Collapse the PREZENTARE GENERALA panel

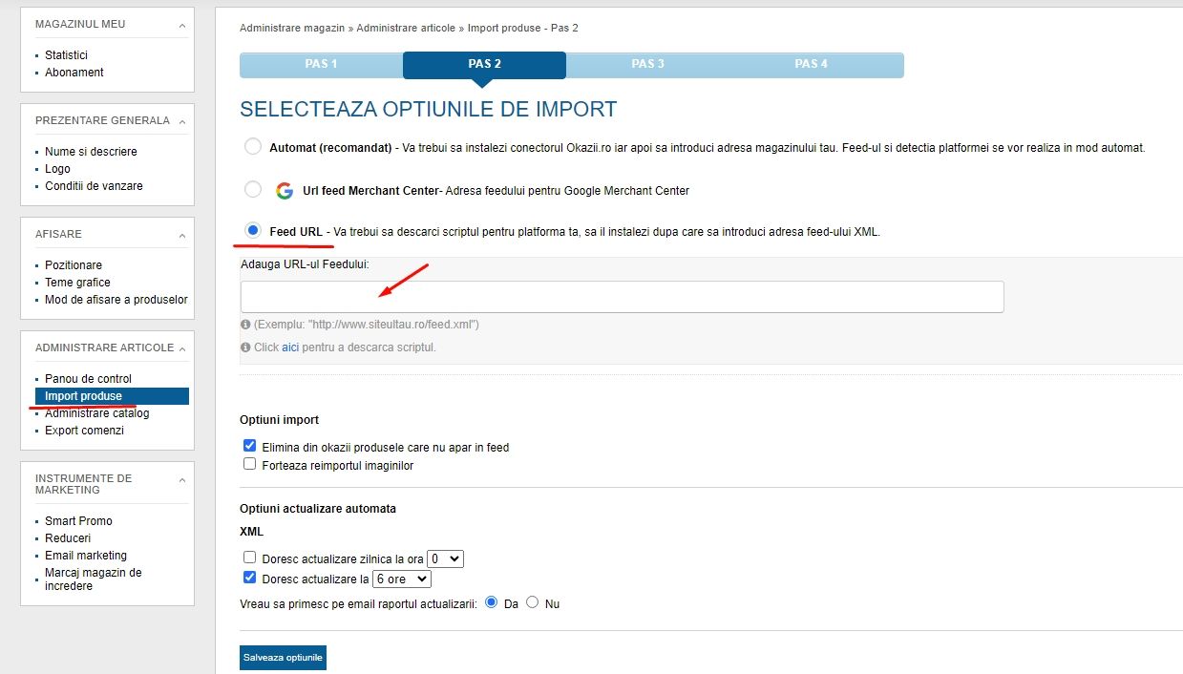[x=181, y=121]
